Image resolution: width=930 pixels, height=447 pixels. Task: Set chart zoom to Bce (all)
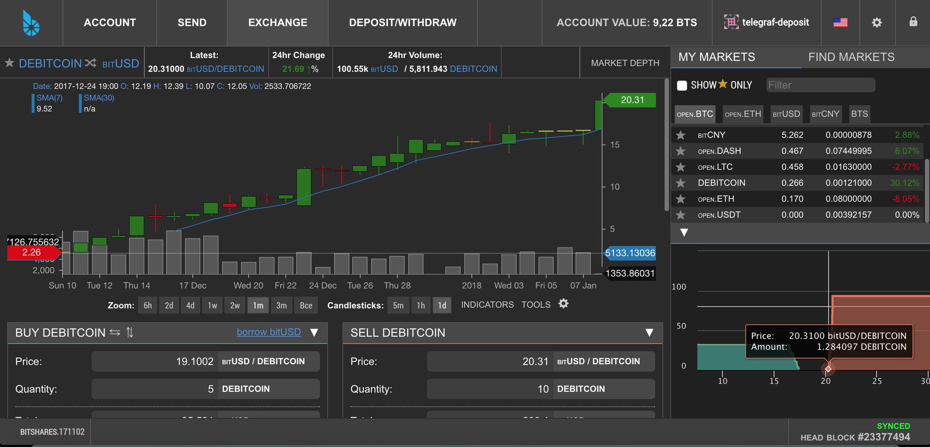click(x=306, y=305)
